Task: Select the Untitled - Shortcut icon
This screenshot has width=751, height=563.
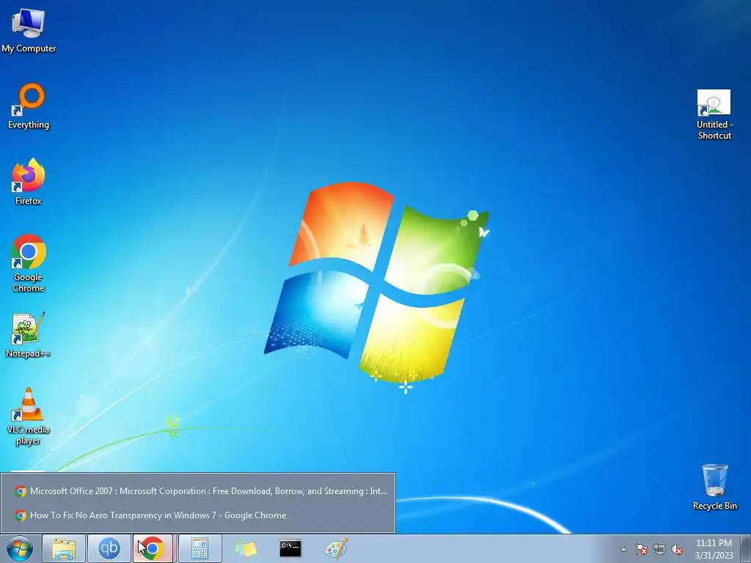Action: (x=714, y=115)
